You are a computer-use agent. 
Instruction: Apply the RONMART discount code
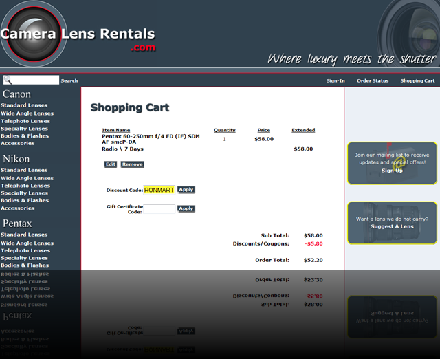click(186, 190)
